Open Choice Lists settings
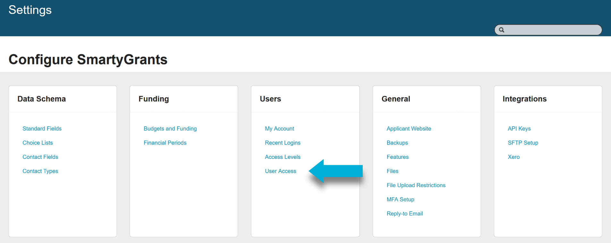 tap(37, 143)
